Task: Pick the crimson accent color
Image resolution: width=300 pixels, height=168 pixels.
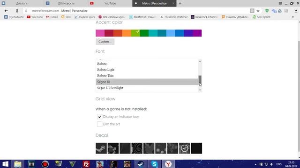Action: click(109, 33)
